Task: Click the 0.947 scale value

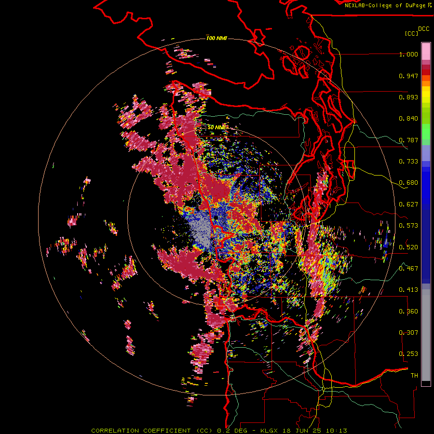Action: pyautogui.click(x=408, y=76)
